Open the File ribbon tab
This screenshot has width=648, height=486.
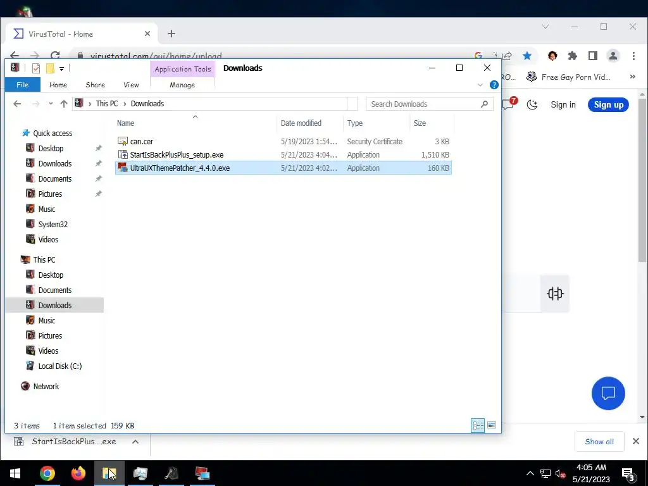coord(23,85)
